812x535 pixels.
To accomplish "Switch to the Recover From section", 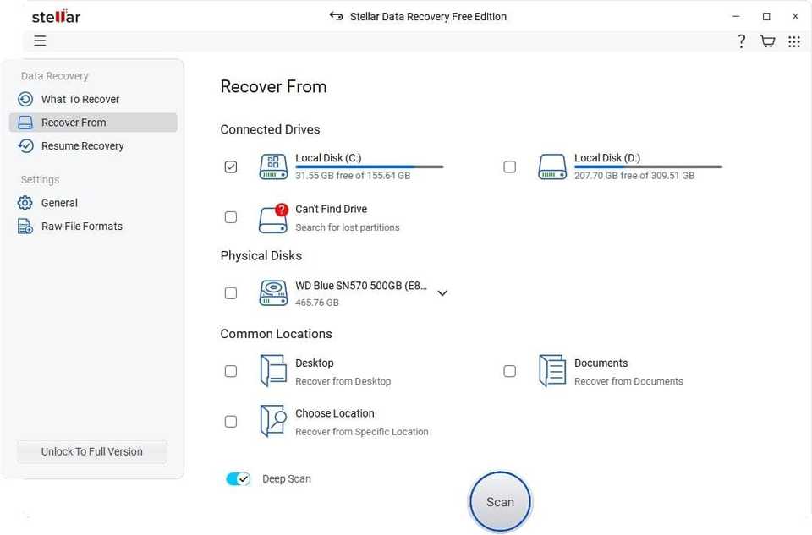I will (74, 122).
